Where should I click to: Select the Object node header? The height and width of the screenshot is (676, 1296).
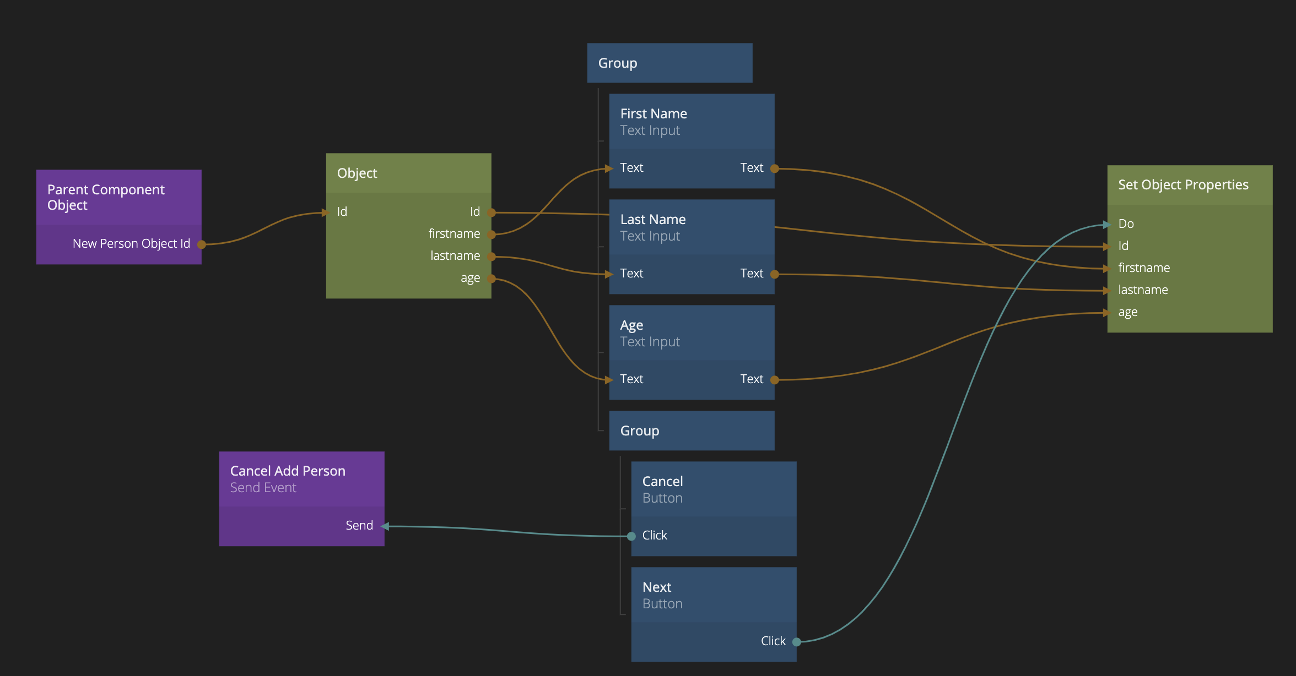[x=408, y=173]
